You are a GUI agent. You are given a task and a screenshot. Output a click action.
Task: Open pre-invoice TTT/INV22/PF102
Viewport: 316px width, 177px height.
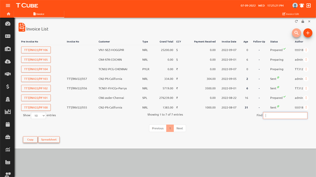(x=36, y=88)
